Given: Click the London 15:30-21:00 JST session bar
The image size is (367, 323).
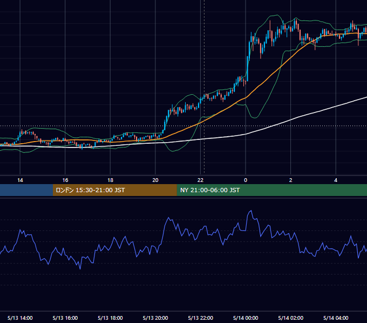Looking at the screenshot, I should [x=114, y=190].
